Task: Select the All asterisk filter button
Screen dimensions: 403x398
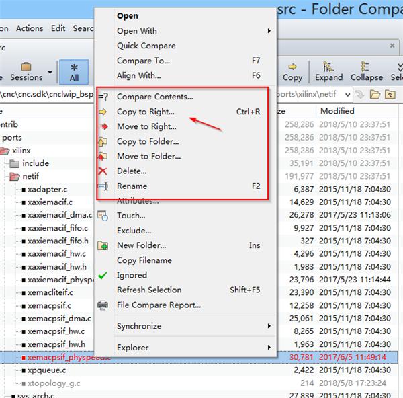Action: [74, 72]
